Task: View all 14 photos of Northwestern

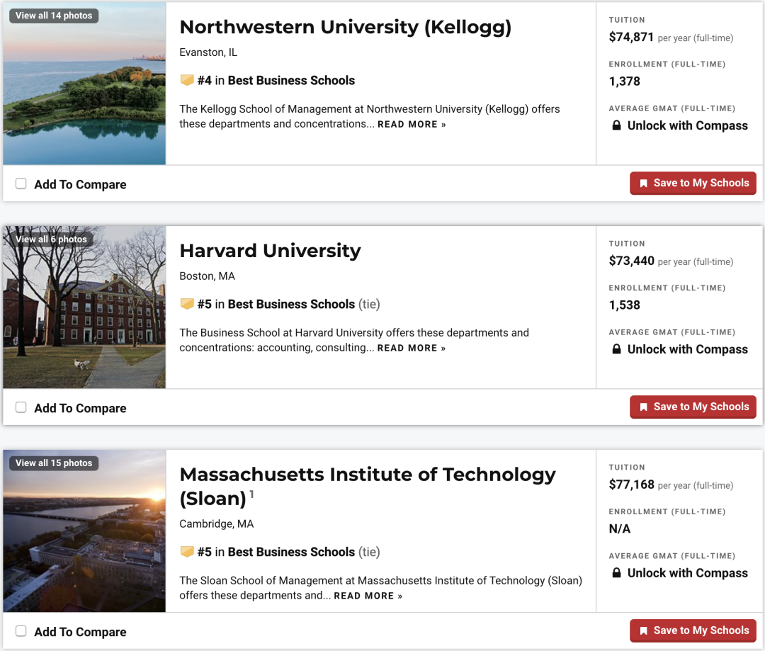Action: (x=54, y=16)
